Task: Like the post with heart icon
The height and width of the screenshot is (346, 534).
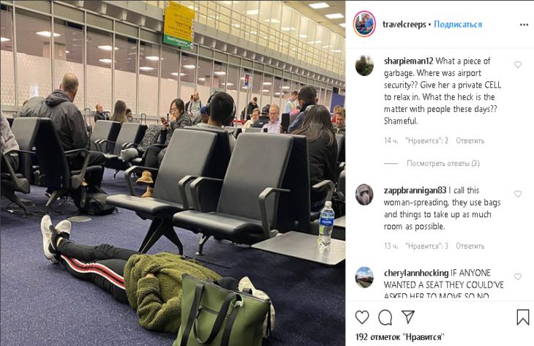Action: [x=362, y=317]
